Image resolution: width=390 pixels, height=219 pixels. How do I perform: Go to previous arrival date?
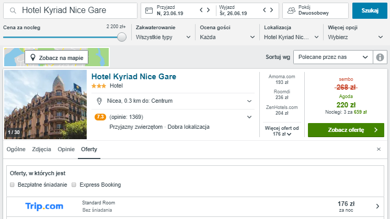click(201, 10)
